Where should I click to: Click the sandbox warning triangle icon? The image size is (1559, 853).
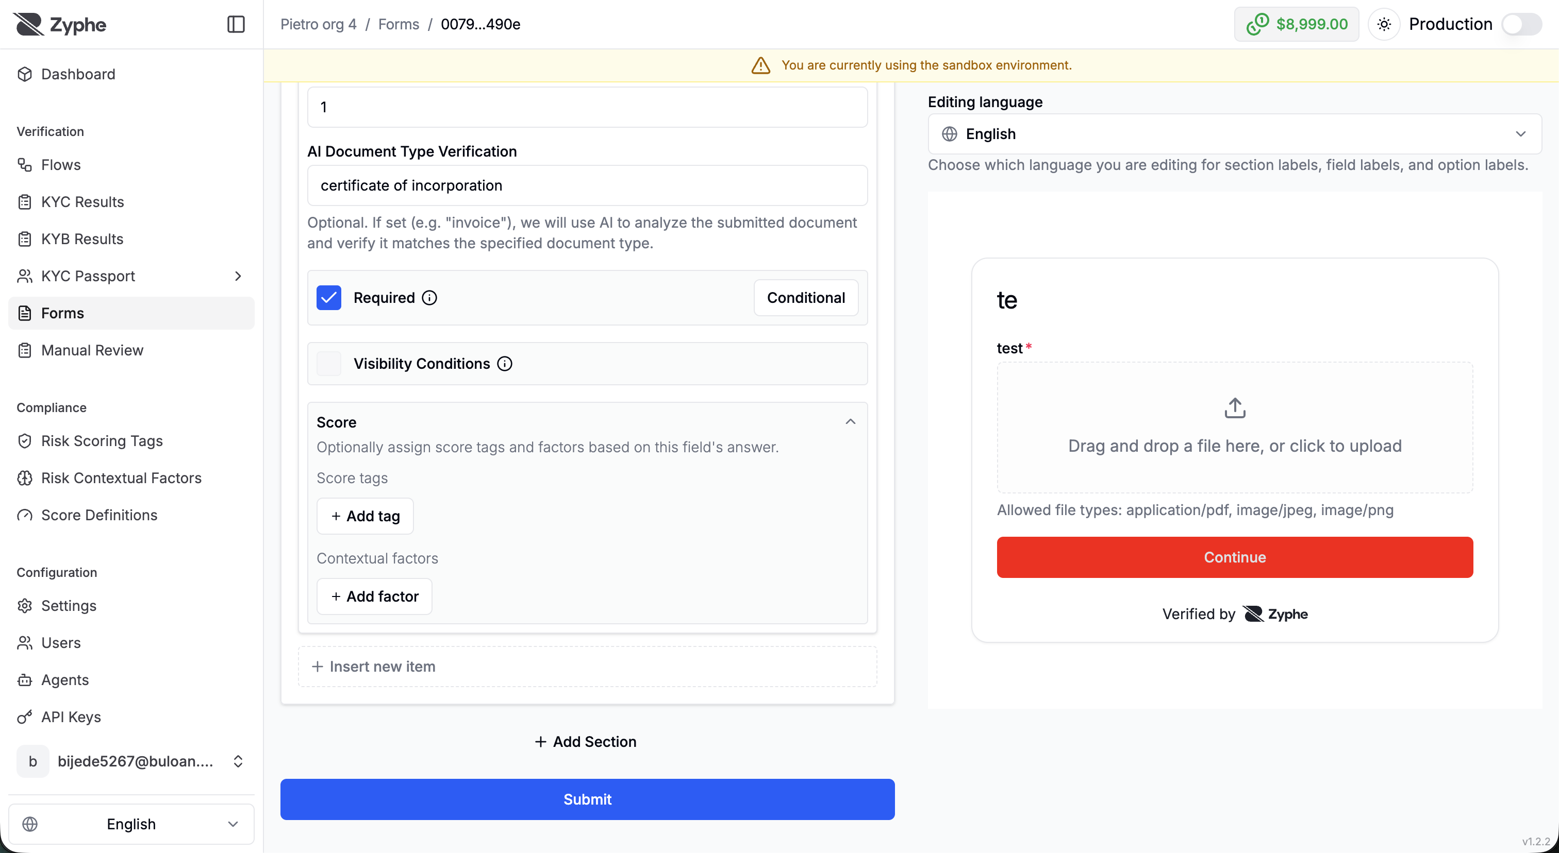click(x=761, y=65)
